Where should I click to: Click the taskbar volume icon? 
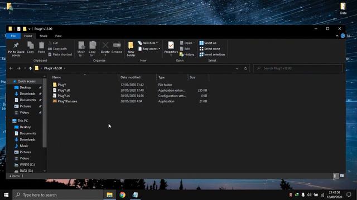pyautogui.click(x=309, y=195)
